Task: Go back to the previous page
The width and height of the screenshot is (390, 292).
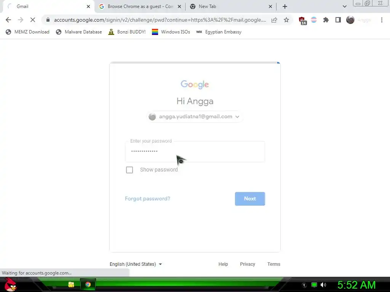Action: 8,20
